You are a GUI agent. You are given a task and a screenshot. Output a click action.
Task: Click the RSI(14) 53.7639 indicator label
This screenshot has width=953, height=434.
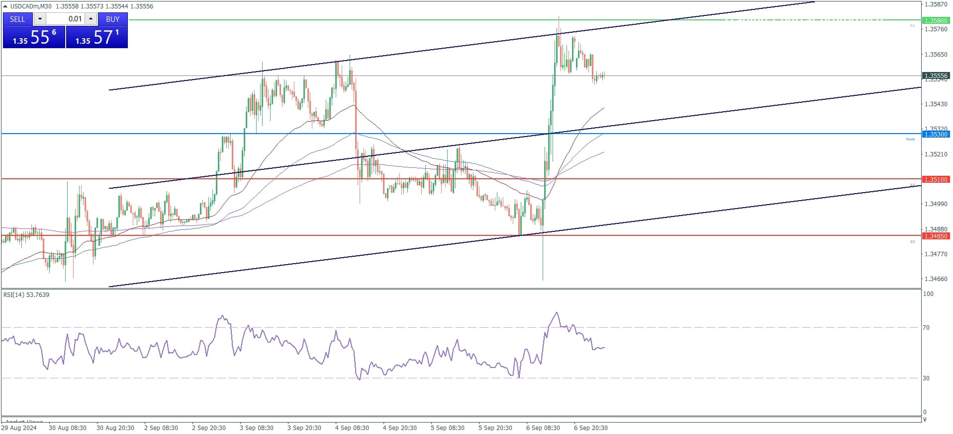[26, 295]
